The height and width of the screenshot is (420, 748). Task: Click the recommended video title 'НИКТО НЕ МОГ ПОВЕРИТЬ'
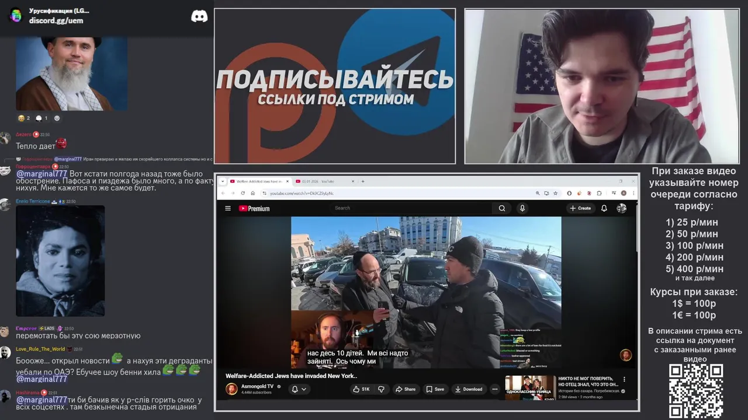click(x=588, y=381)
